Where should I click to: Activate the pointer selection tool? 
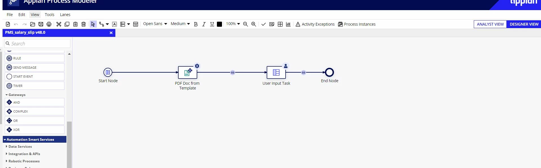pos(93,24)
